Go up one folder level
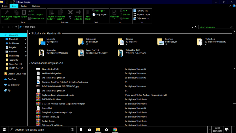This screenshot has width=236, height=133. click(x=16, y=27)
